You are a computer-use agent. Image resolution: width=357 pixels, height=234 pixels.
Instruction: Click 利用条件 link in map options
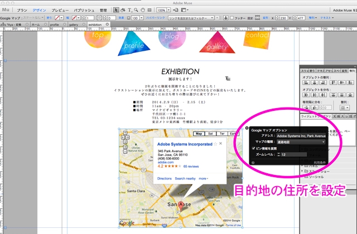(x=320, y=163)
